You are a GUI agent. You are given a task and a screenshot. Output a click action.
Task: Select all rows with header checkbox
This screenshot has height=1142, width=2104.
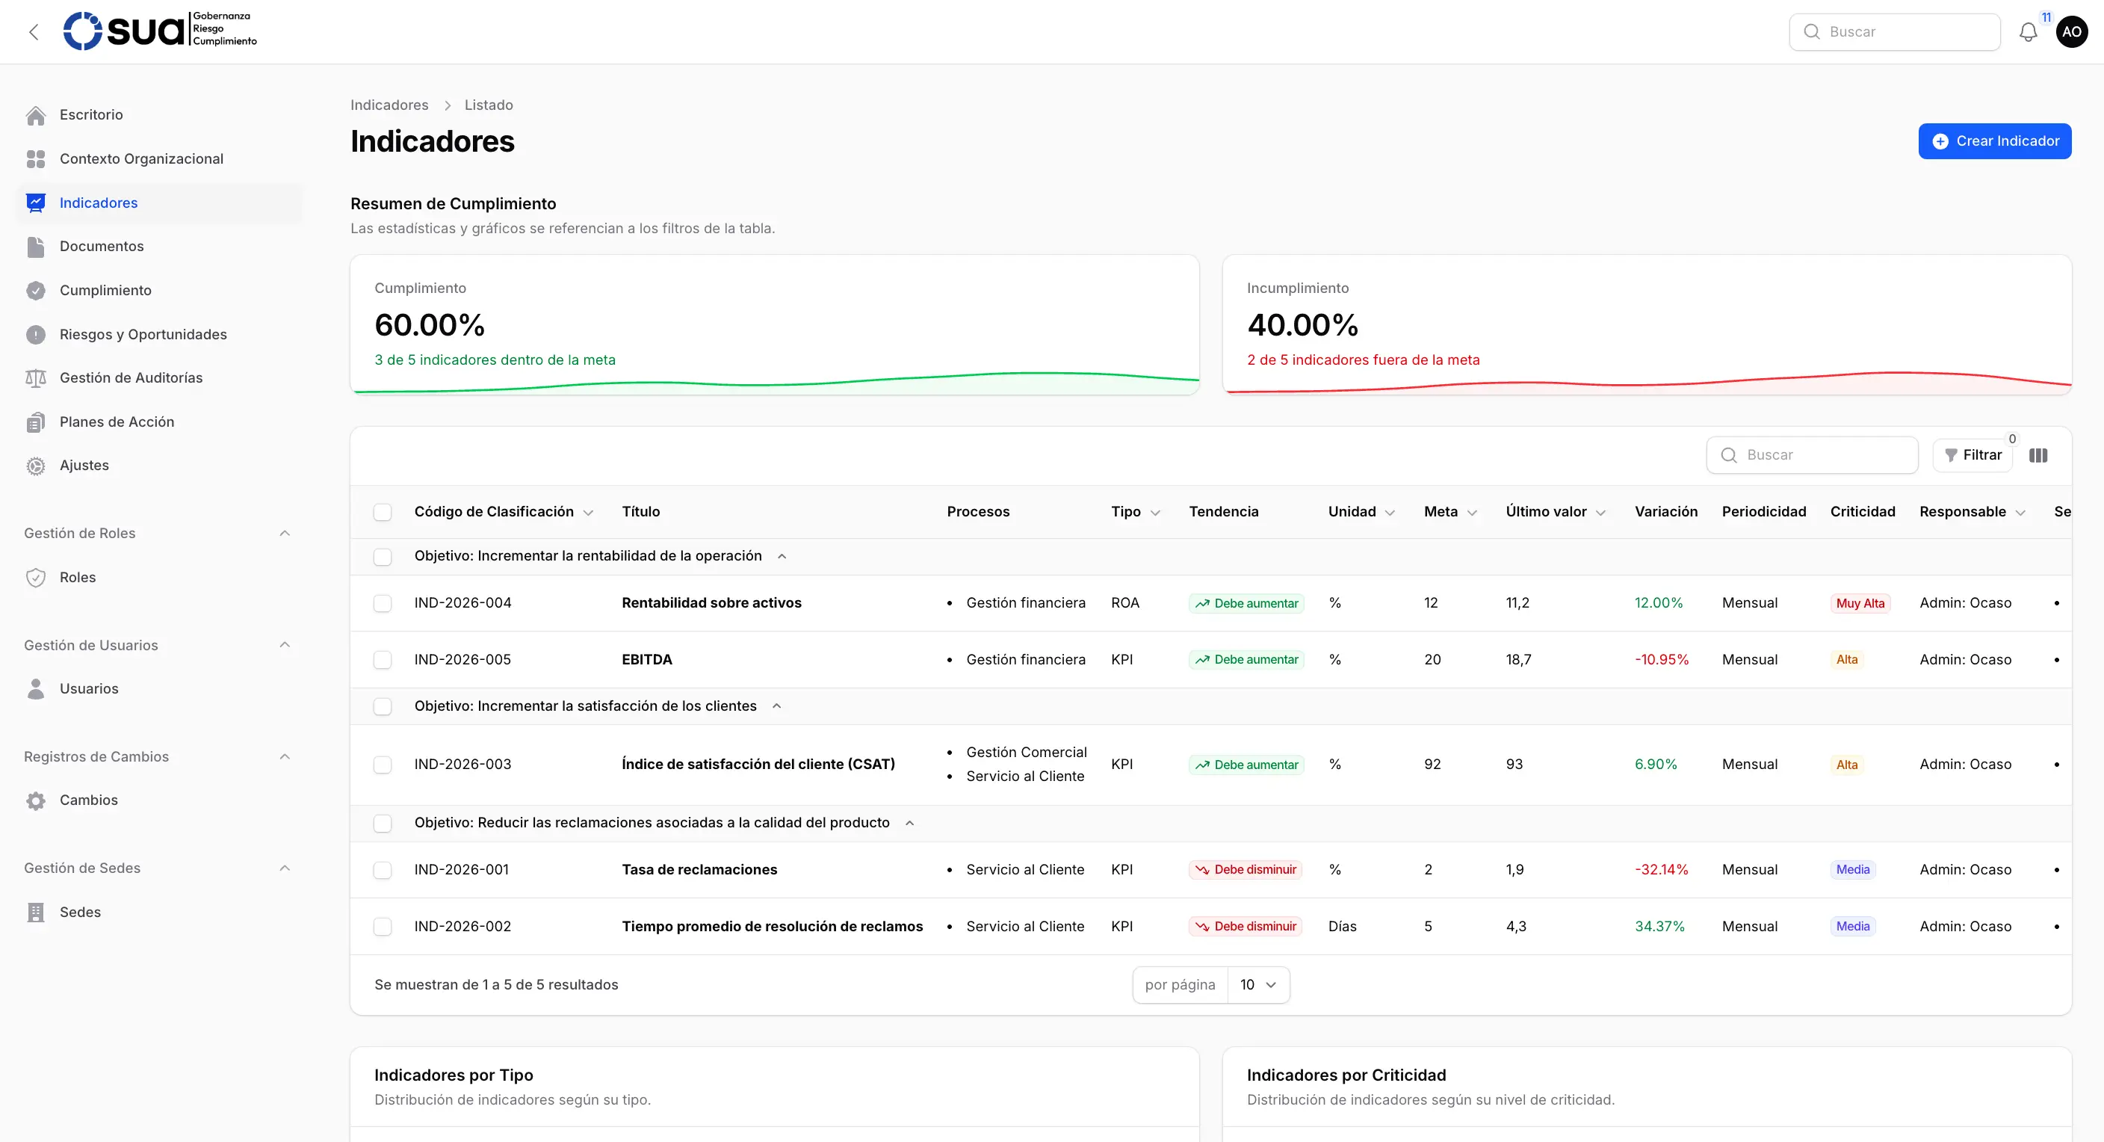(383, 512)
